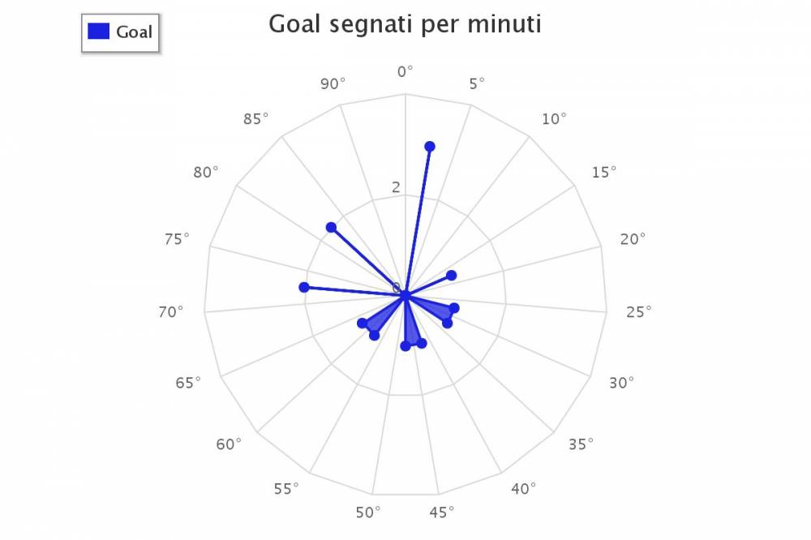Click the 60° axis label
This screenshot has height=540, width=811.
pyautogui.click(x=229, y=444)
